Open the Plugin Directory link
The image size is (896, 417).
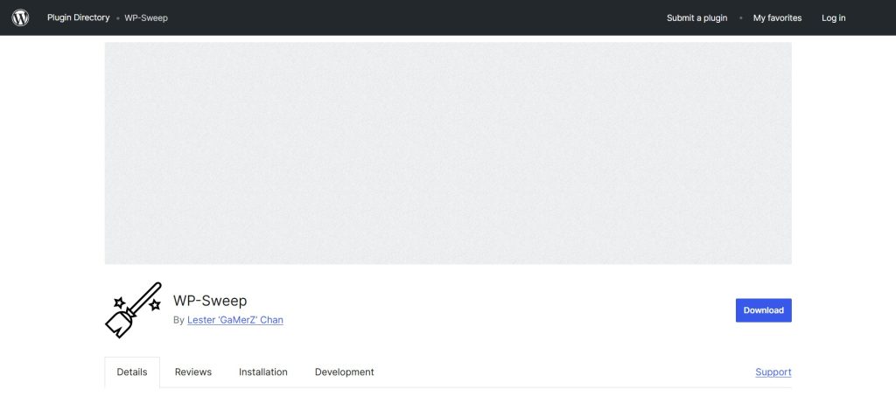(x=79, y=17)
